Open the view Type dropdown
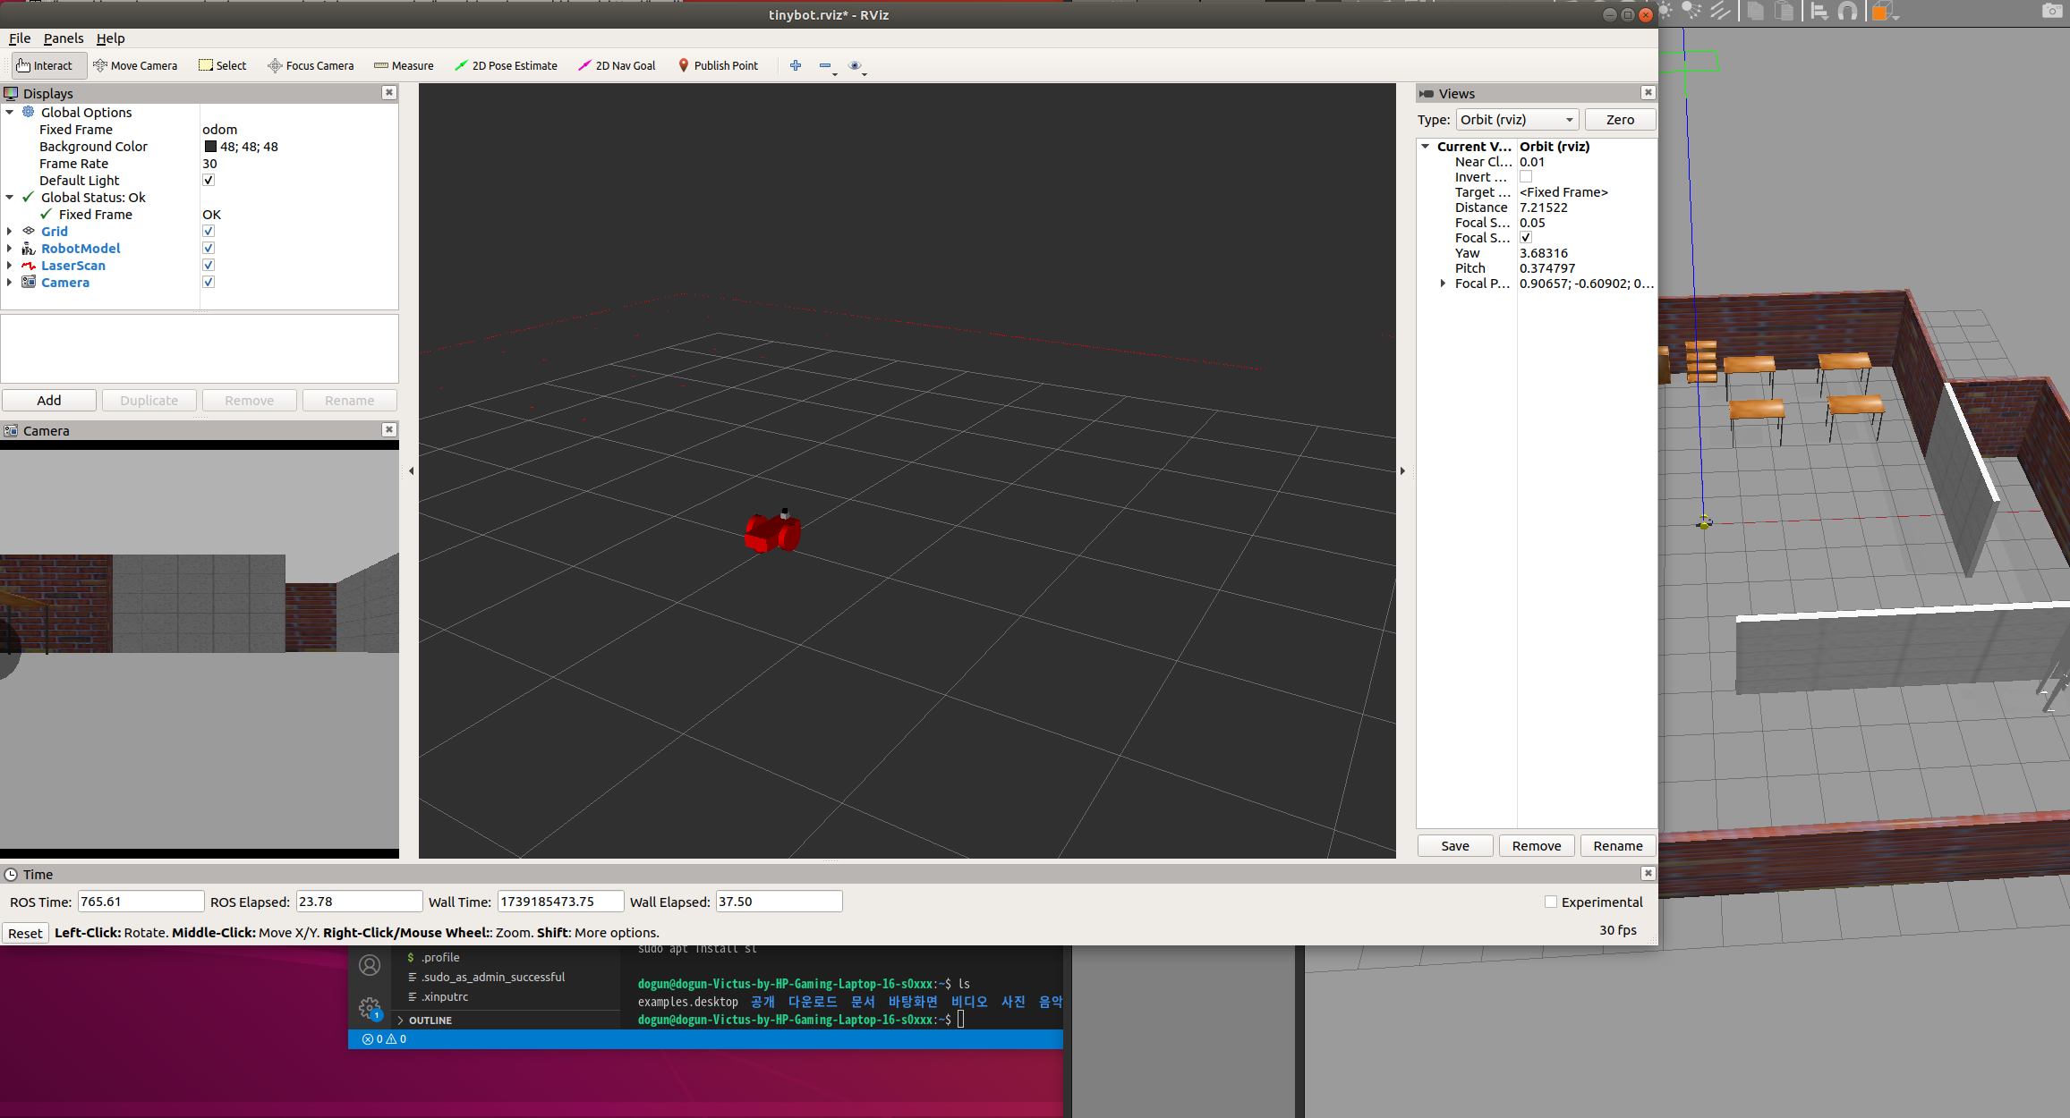The height and width of the screenshot is (1118, 2070). 1517,120
